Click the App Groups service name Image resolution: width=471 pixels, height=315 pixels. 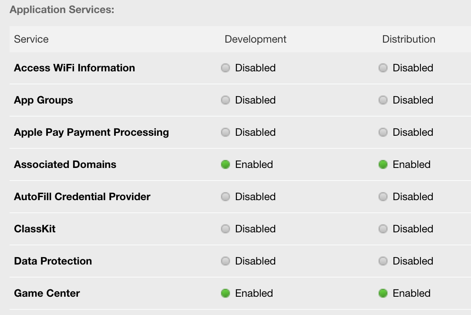coord(44,100)
